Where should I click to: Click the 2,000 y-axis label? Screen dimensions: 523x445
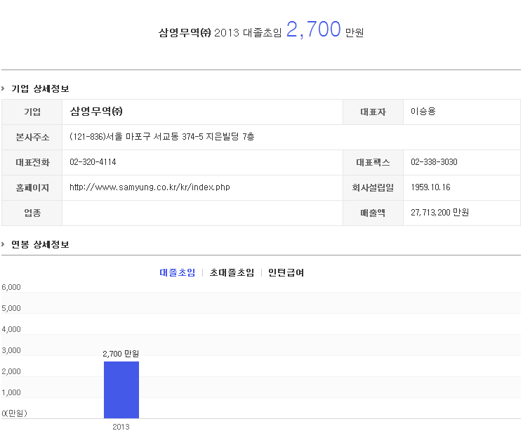click(11, 371)
